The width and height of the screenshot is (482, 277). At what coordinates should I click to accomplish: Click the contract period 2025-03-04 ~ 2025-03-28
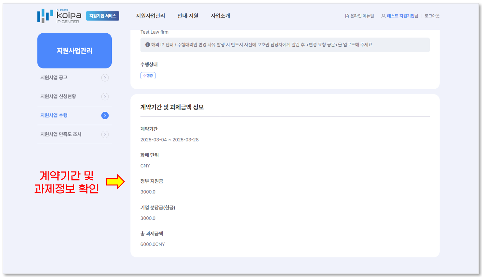pyautogui.click(x=169, y=140)
